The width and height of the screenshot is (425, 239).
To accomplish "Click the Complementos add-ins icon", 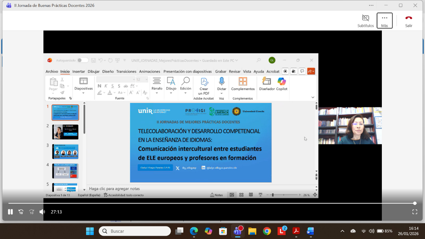I will pos(243,84).
